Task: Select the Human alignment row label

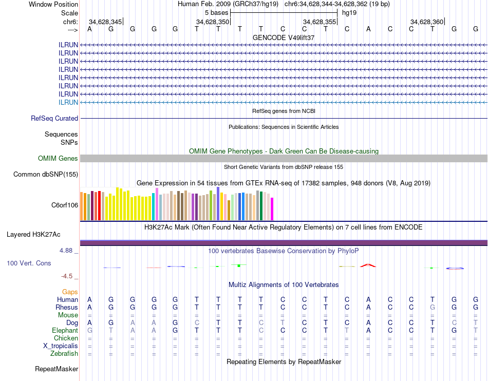Action: click(67, 299)
